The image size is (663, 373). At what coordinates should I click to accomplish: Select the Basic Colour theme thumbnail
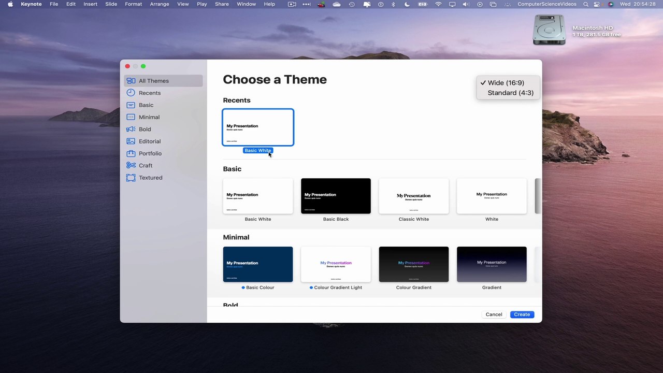point(258,264)
